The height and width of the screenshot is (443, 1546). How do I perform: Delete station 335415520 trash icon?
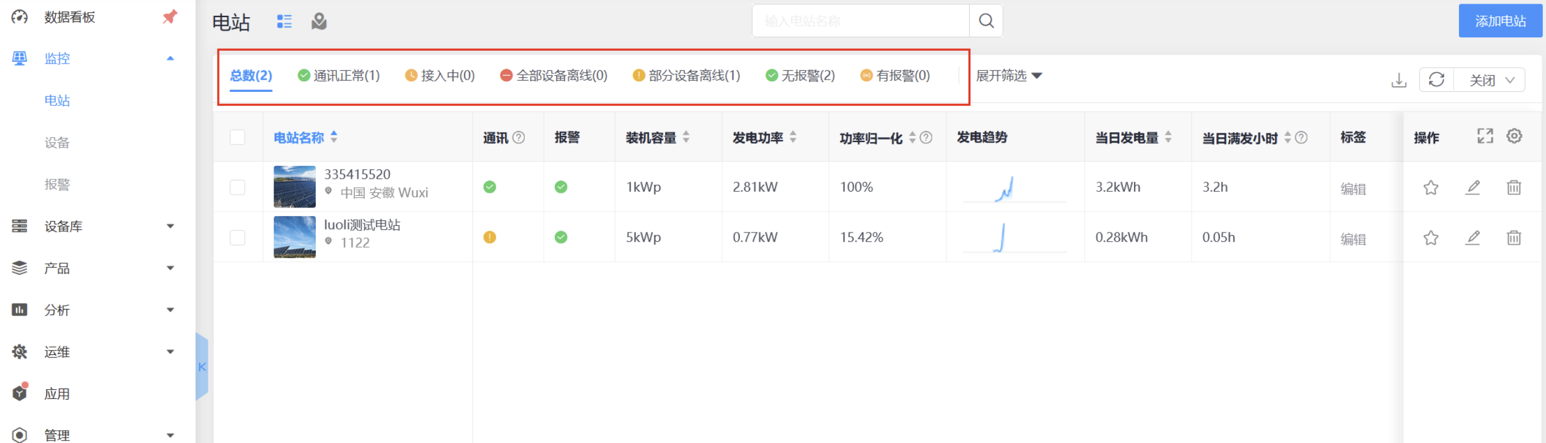pyautogui.click(x=1514, y=187)
